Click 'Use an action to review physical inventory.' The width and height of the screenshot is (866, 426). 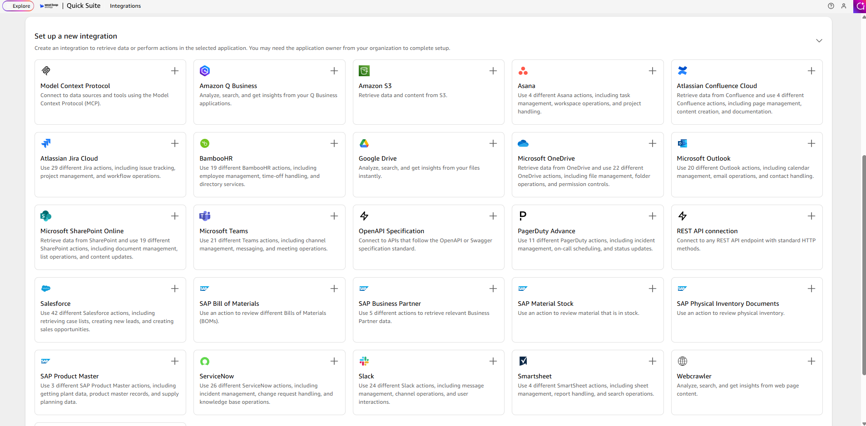click(731, 313)
